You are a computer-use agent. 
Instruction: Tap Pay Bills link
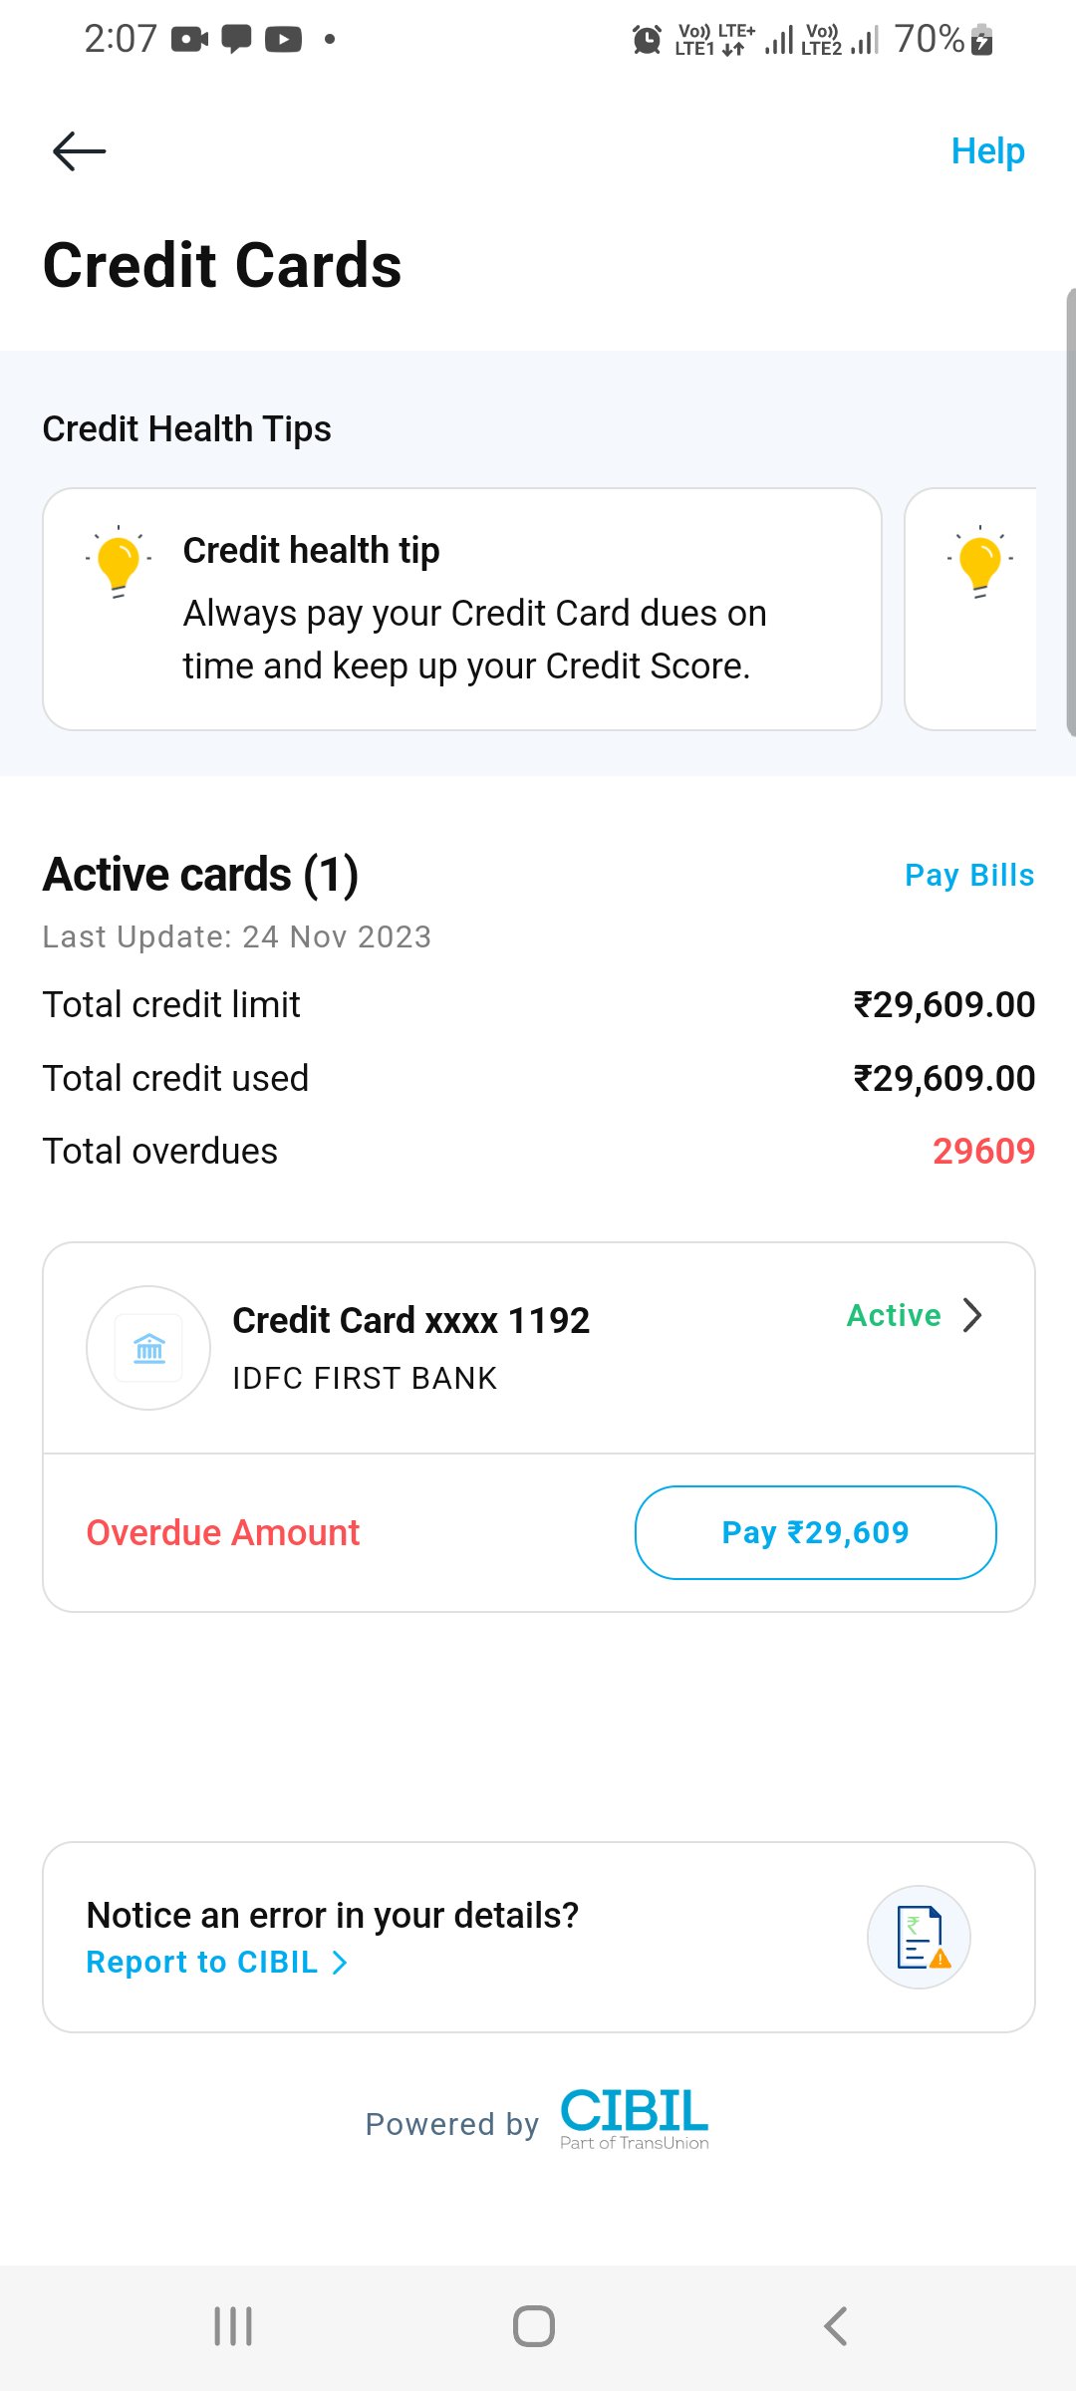pos(968,875)
